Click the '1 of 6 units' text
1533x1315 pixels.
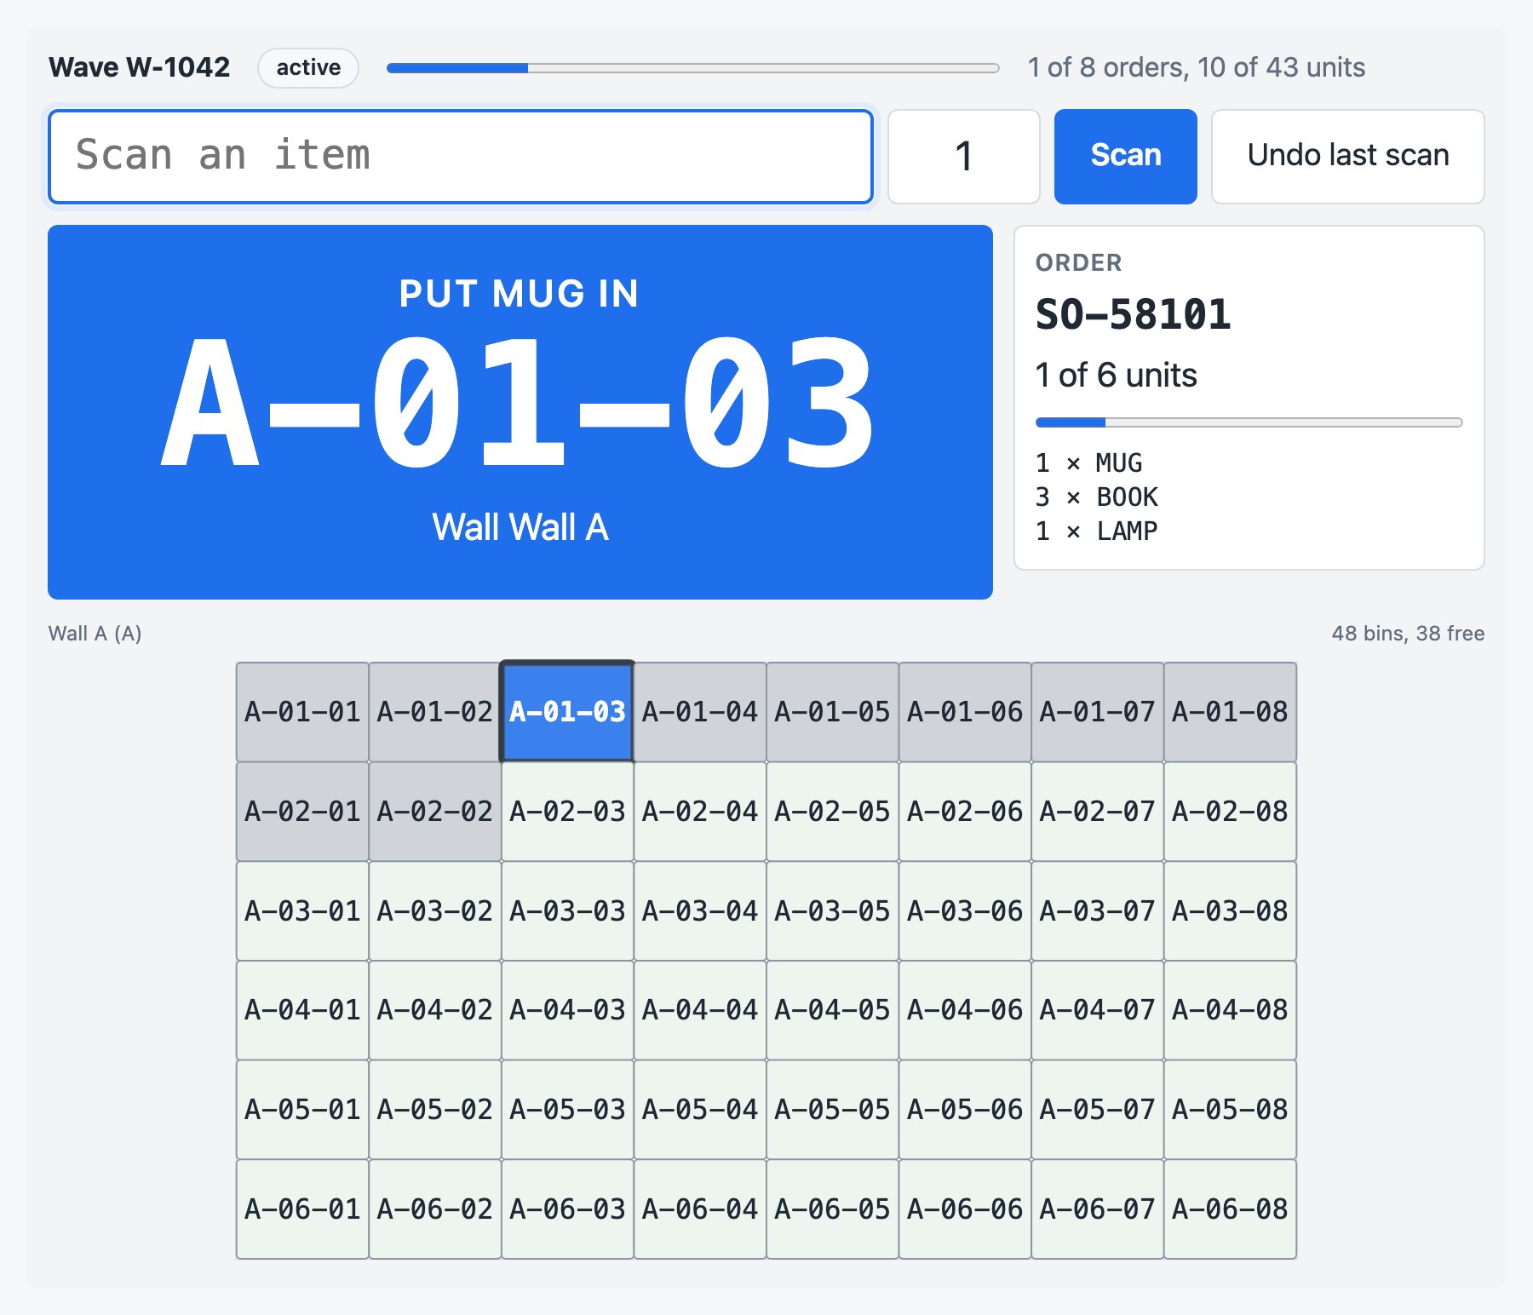(x=1116, y=376)
